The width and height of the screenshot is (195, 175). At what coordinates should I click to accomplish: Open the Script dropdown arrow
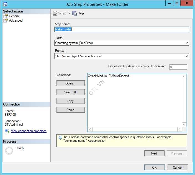coord(69,13)
